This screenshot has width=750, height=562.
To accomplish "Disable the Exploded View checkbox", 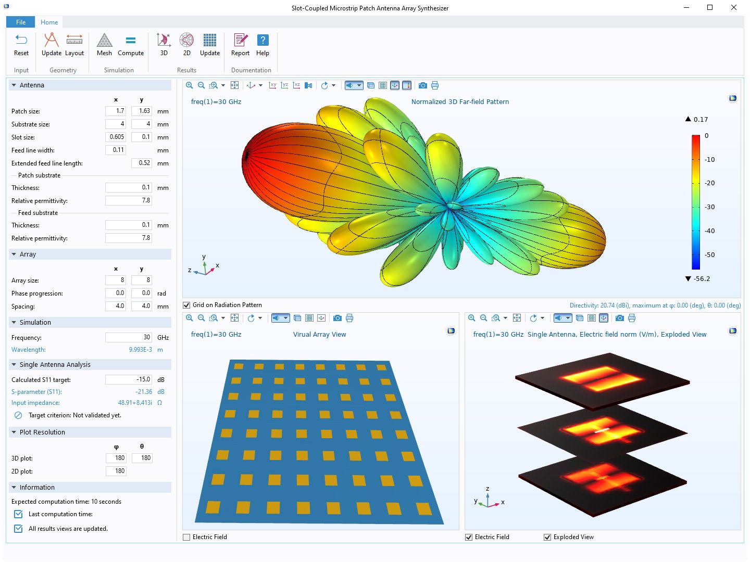I will point(547,538).
